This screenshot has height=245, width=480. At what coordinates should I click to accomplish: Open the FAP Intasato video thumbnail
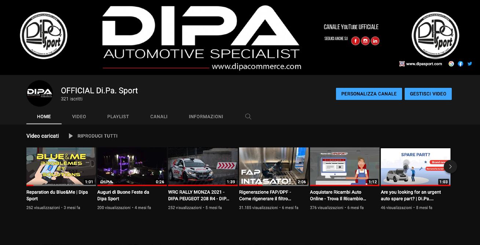coord(274,167)
